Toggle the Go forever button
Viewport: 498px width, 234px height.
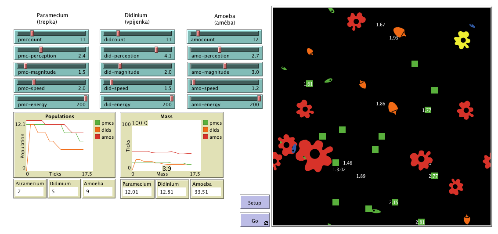[x=255, y=221]
